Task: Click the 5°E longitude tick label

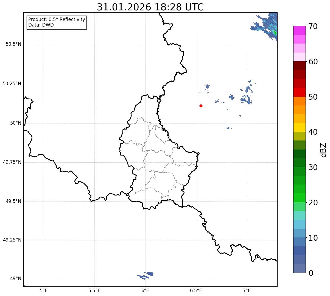Action: coord(44,291)
